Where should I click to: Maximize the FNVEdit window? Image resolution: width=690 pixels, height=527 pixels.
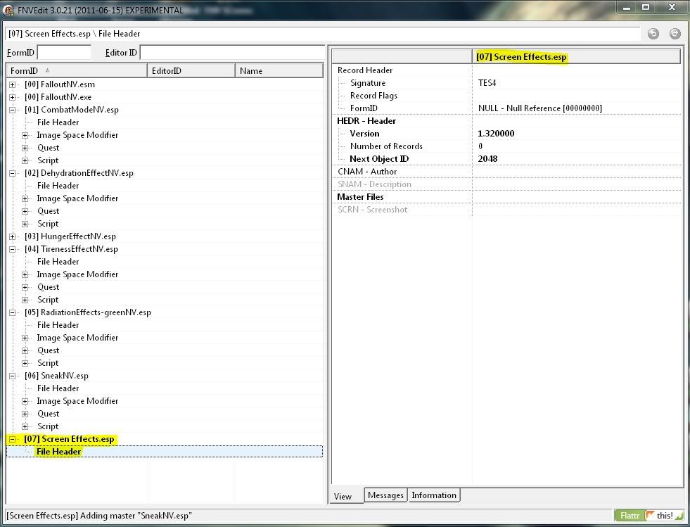coord(646,8)
